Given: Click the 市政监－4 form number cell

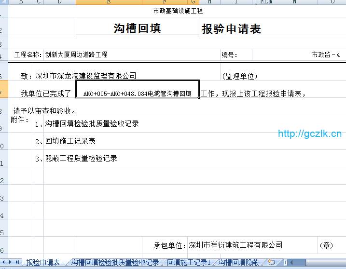Looking at the screenshot, I should (326, 55).
